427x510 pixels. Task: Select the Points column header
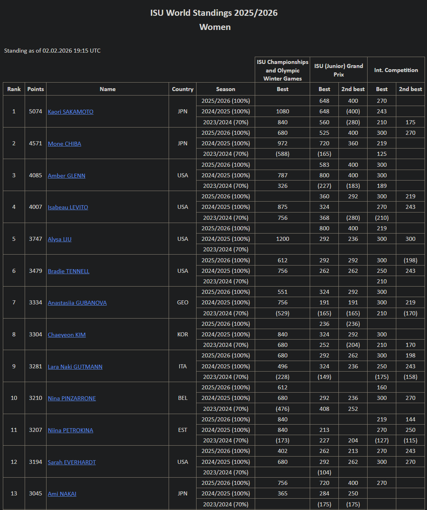tap(36, 89)
